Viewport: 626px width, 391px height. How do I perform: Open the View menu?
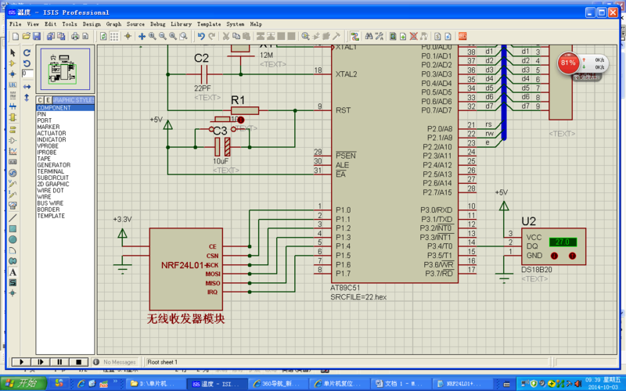(x=33, y=24)
